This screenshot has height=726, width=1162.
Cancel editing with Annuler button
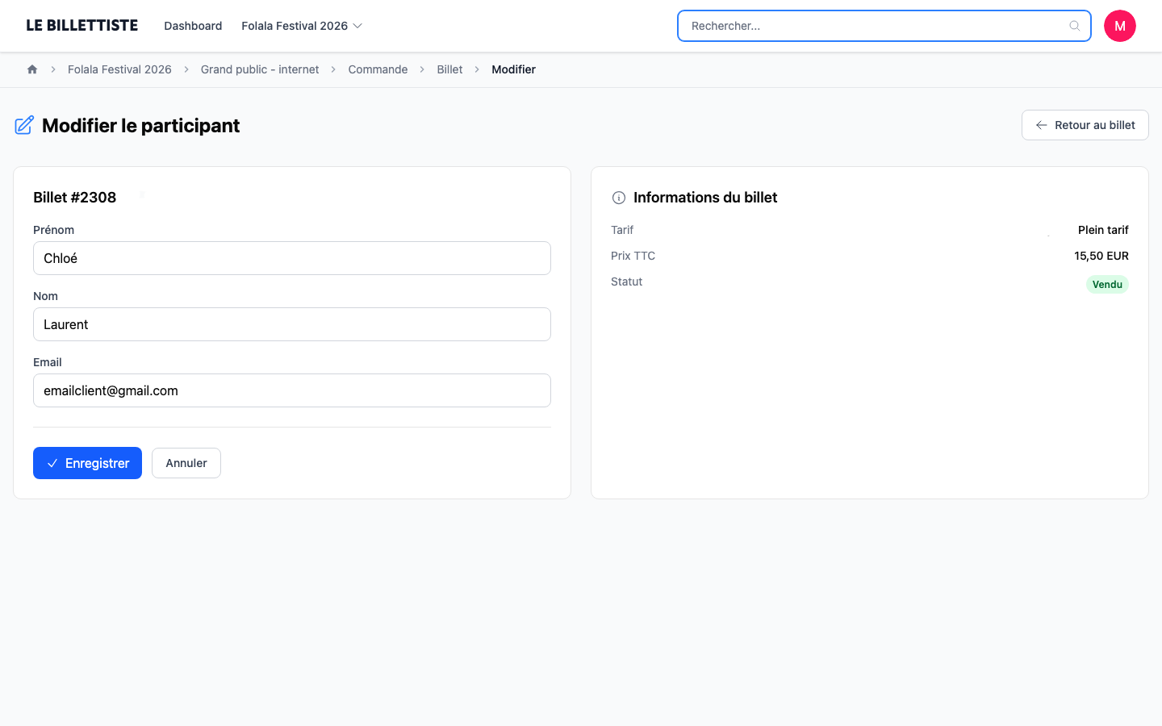click(186, 463)
